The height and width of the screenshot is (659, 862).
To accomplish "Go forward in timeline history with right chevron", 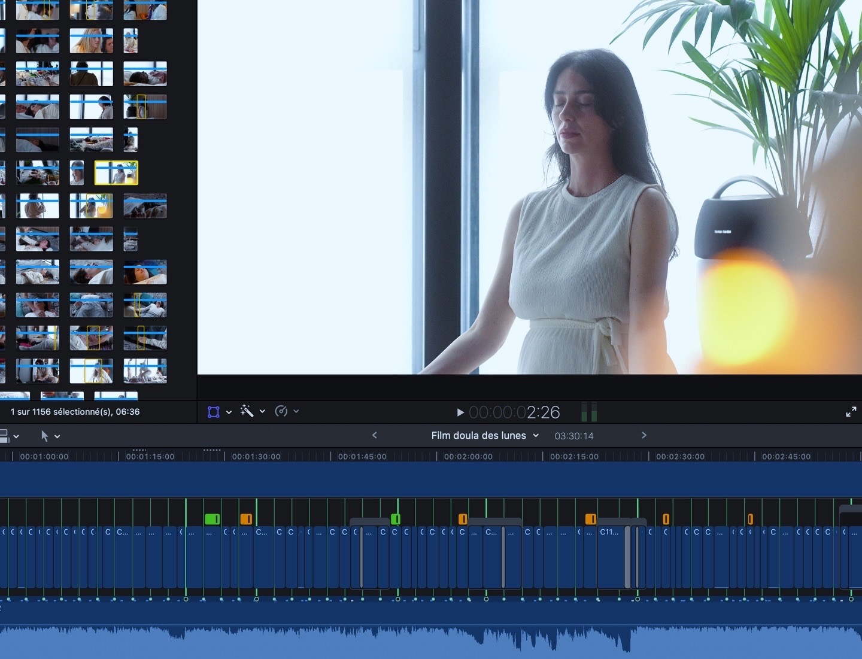I will click(x=644, y=435).
